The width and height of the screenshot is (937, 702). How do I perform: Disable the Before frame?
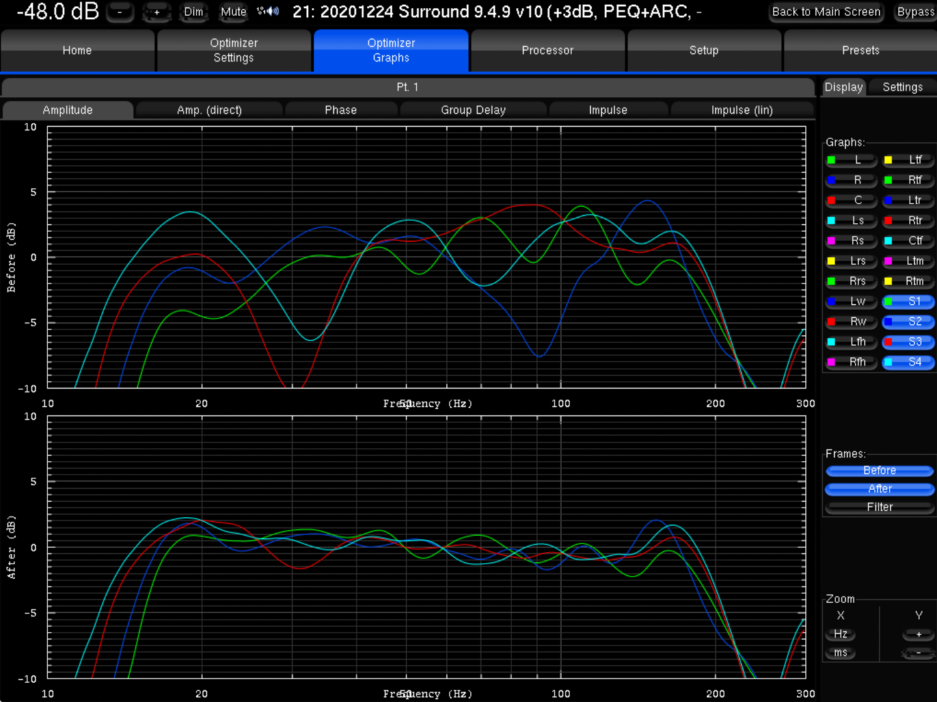879,470
